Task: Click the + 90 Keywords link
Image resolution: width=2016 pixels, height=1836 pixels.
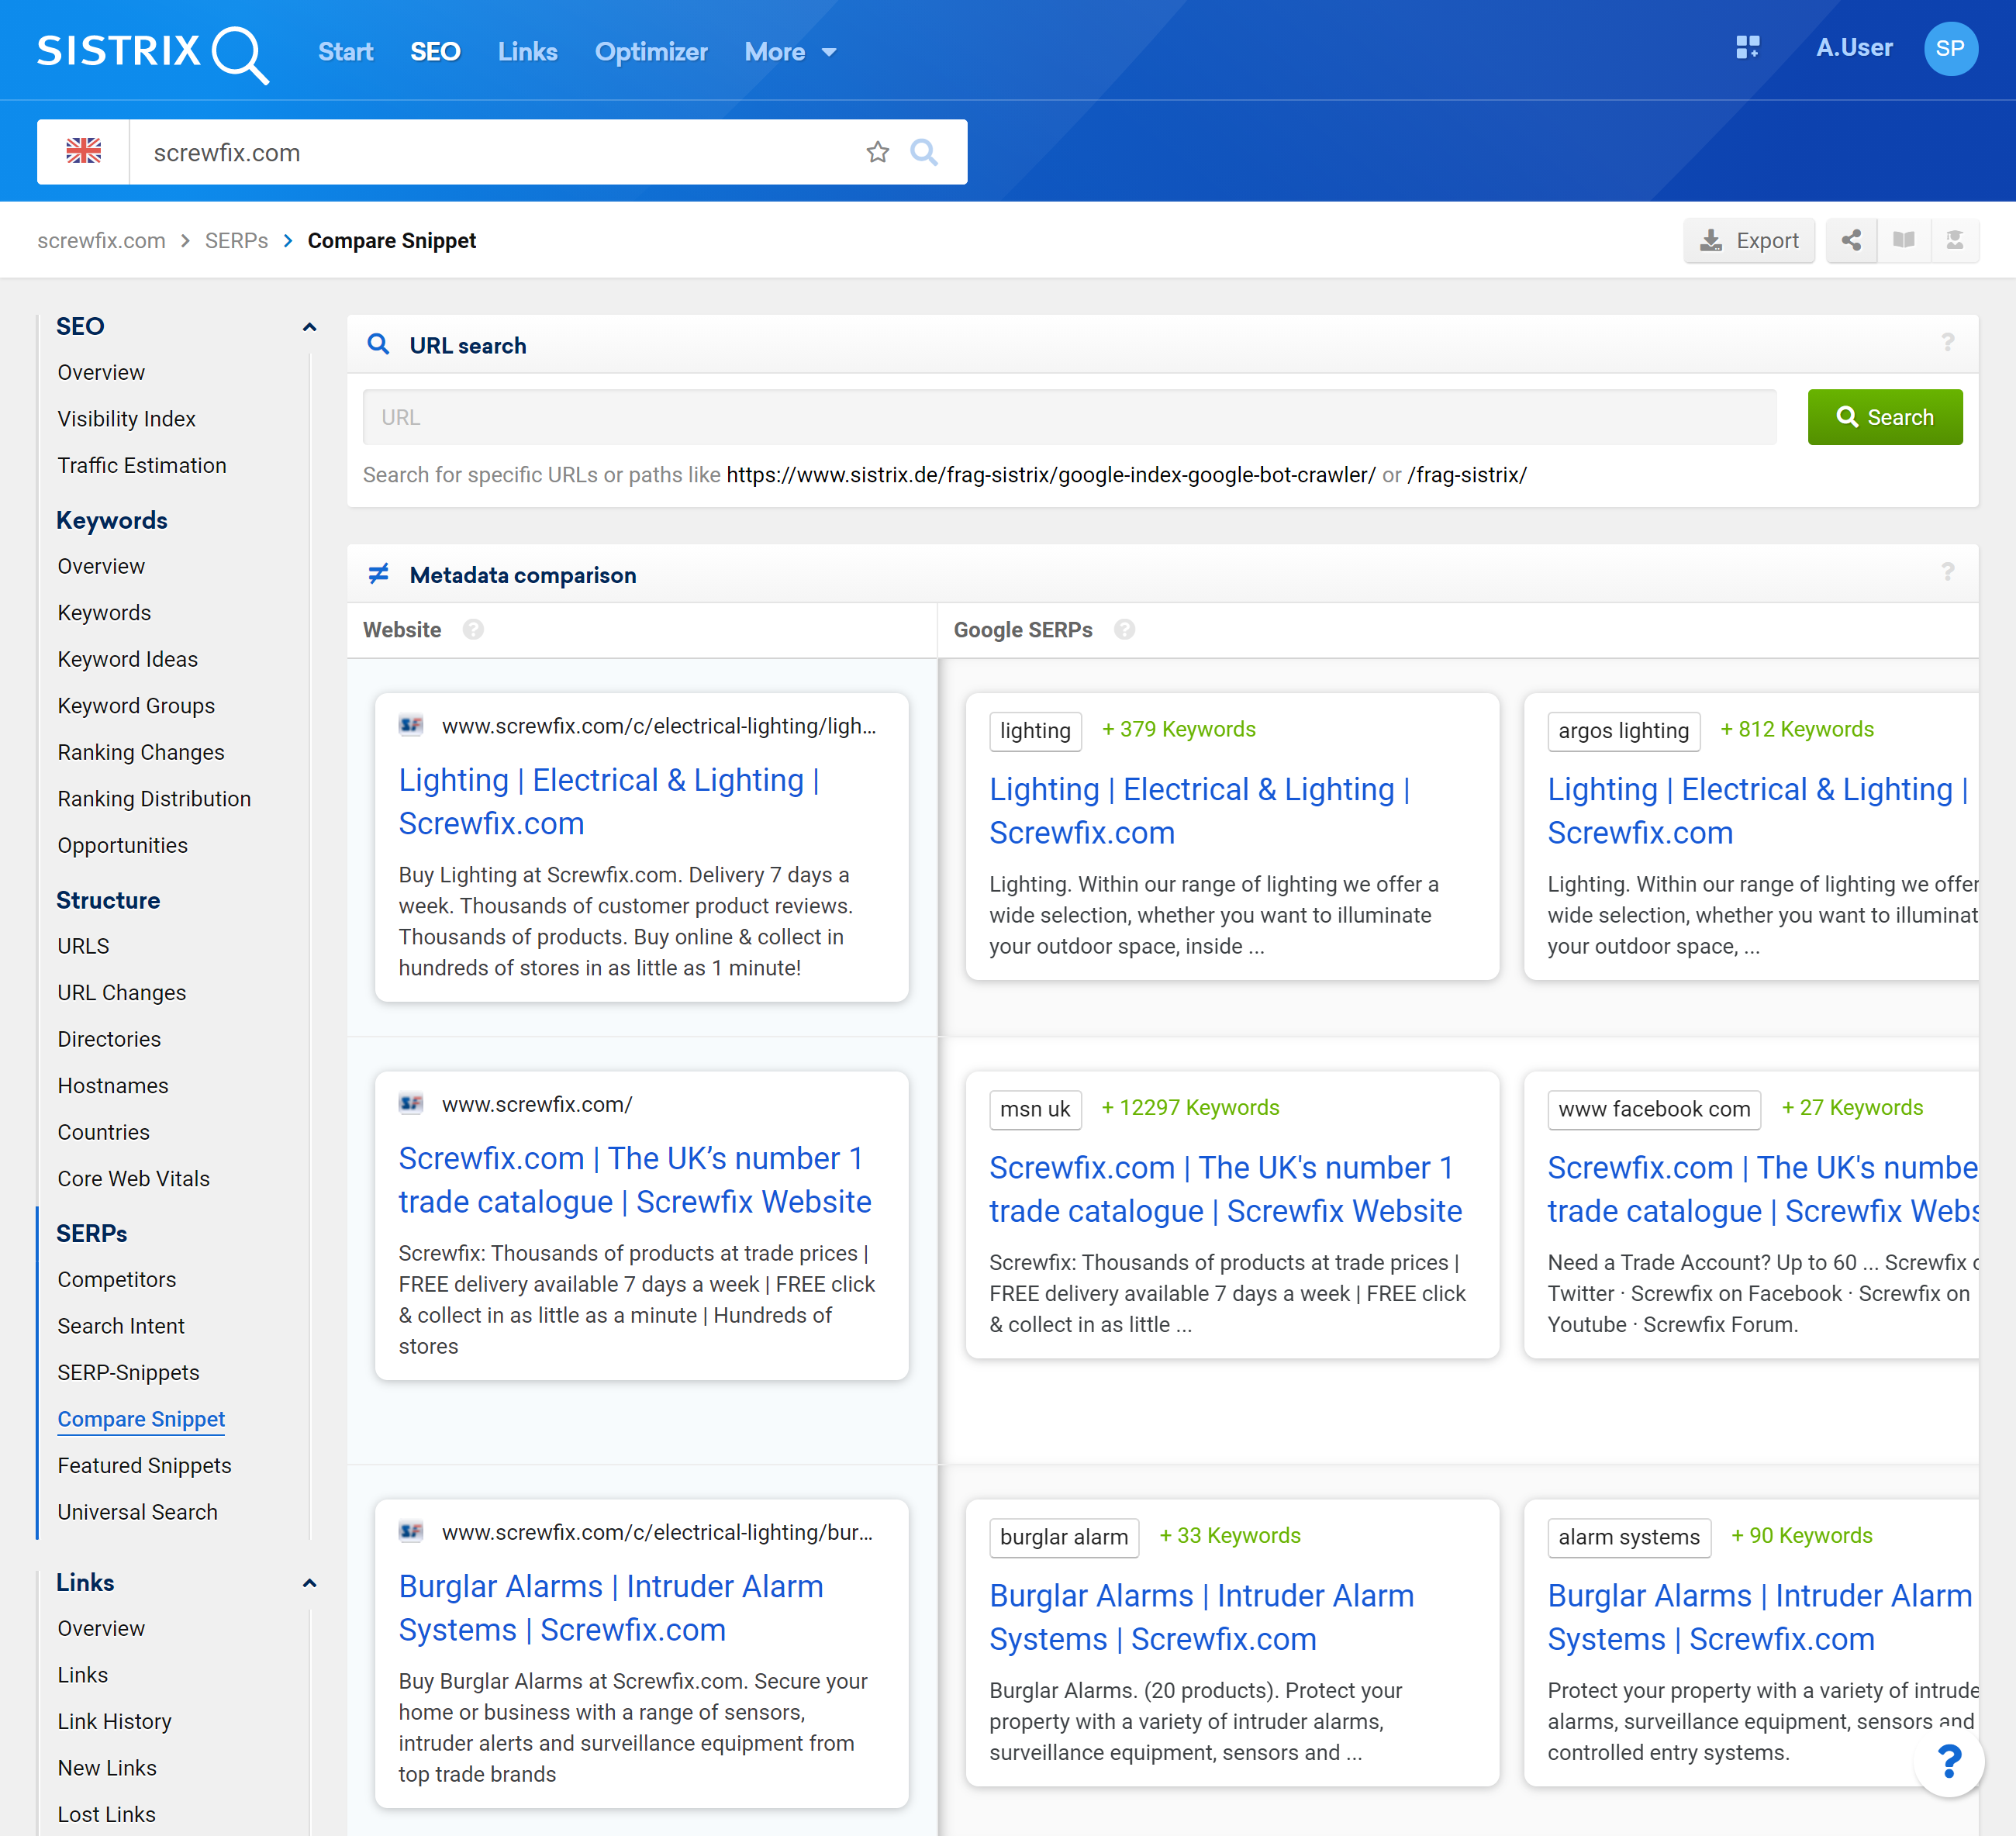Action: click(x=1801, y=1535)
